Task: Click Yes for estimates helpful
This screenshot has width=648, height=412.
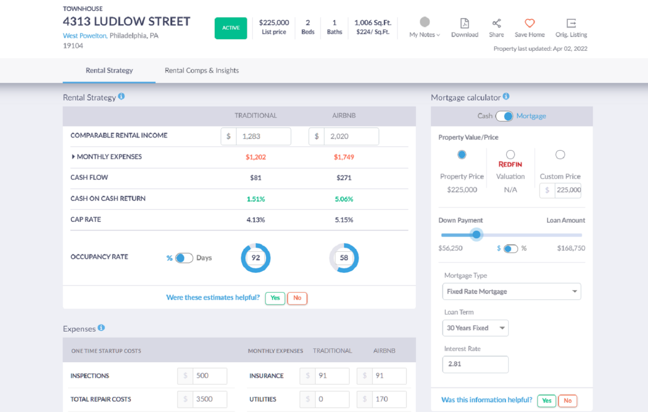Action: (x=275, y=298)
